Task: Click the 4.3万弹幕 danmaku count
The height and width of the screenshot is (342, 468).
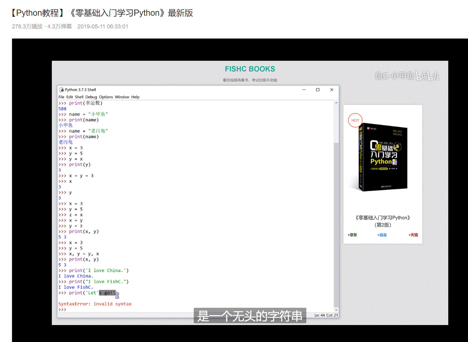Action: pyautogui.click(x=60, y=27)
